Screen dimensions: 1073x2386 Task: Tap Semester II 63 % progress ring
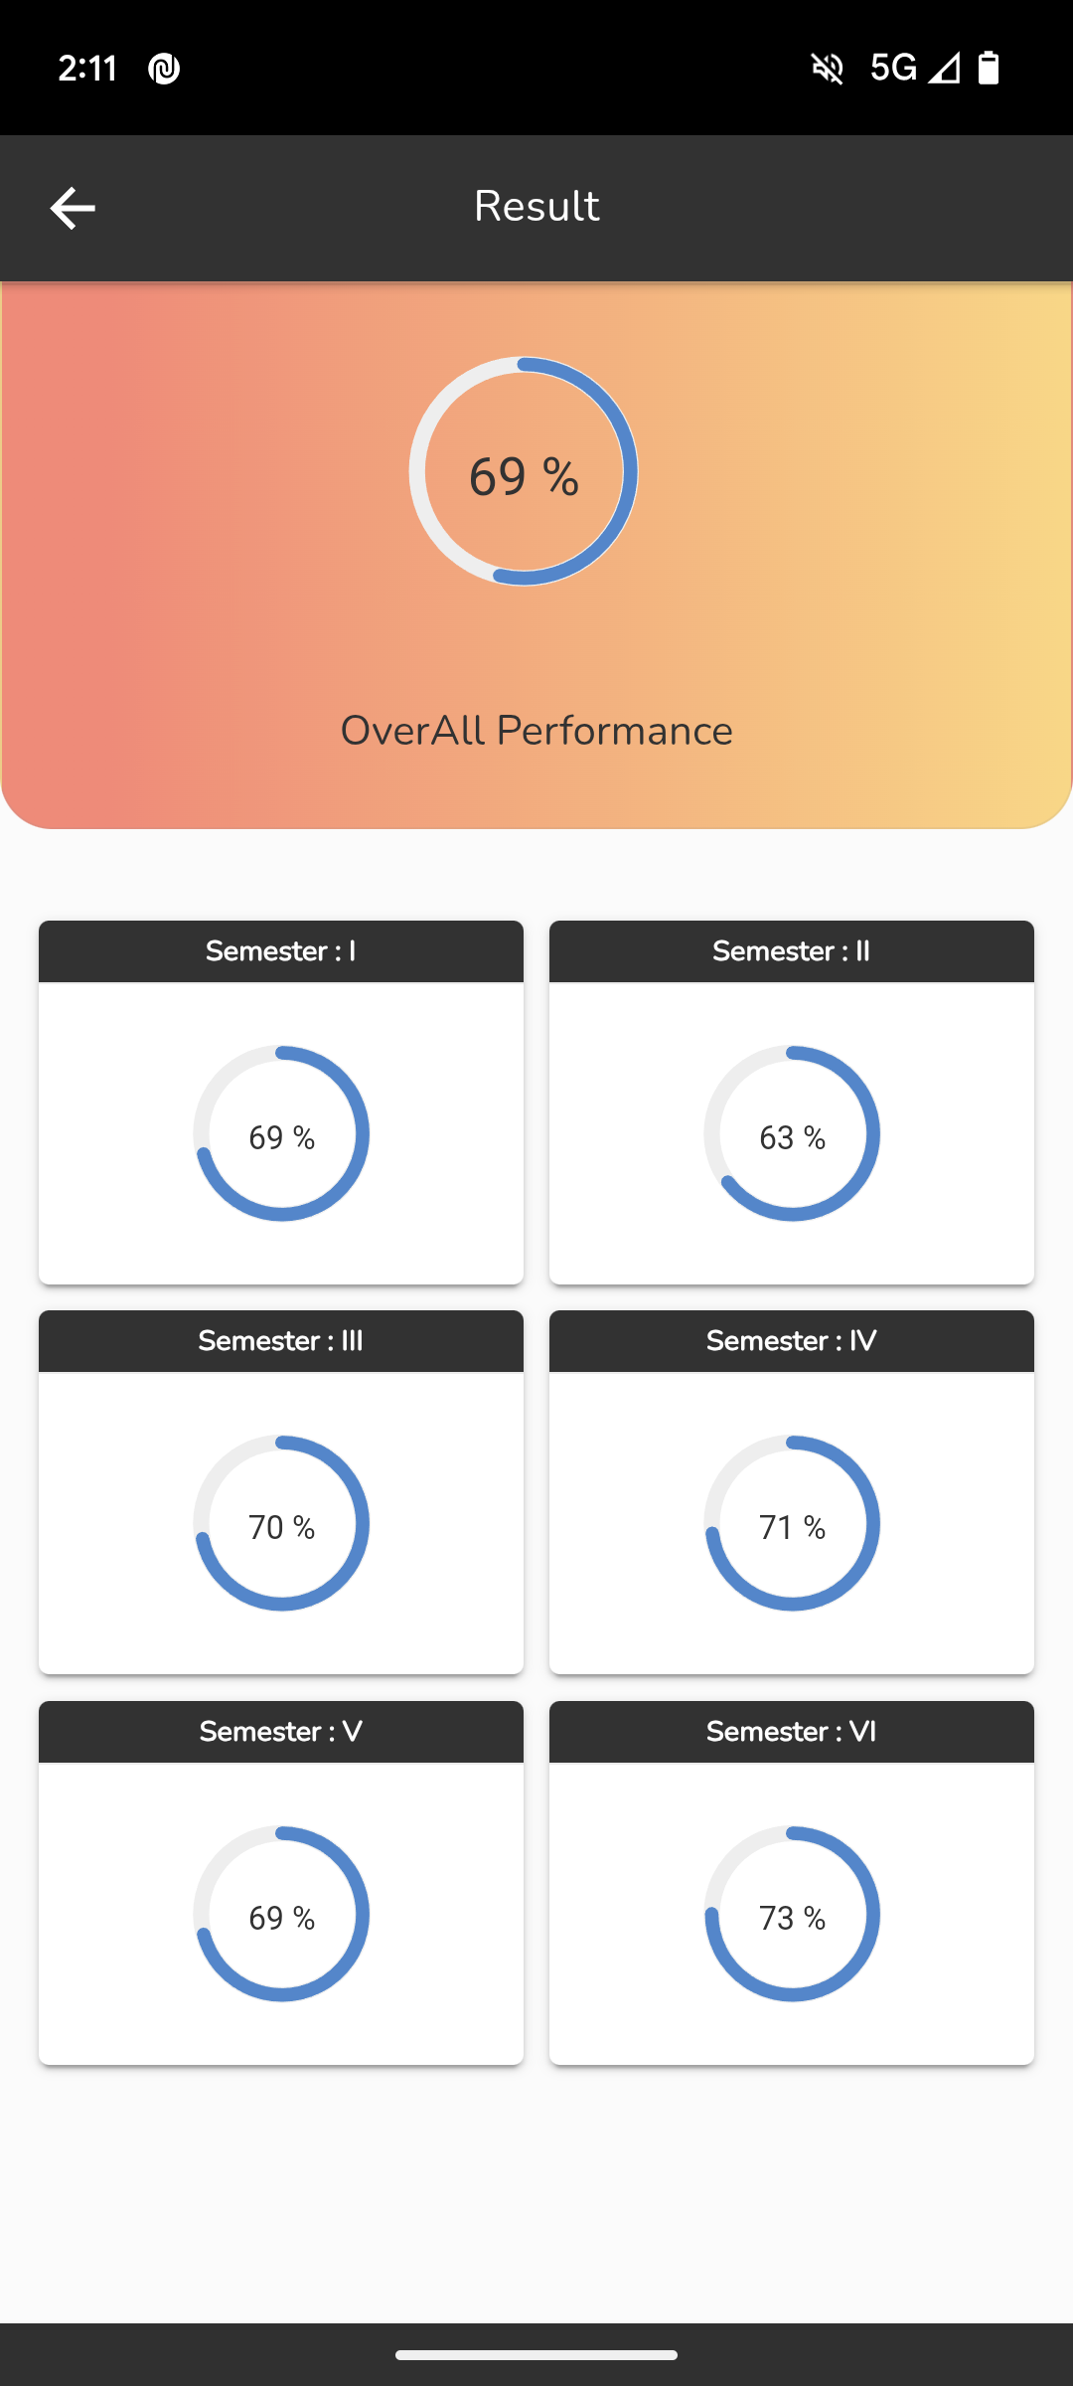pyautogui.click(x=792, y=1133)
